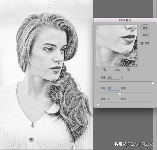157x150 pixels.
Task: Click the 色阶 unit label
Action: coord(123,99)
